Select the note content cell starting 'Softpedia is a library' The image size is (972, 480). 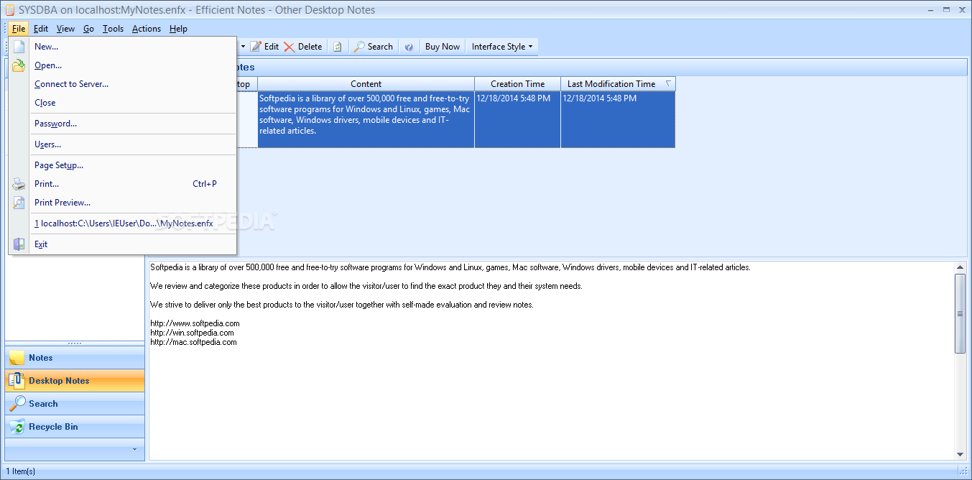click(x=366, y=119)
